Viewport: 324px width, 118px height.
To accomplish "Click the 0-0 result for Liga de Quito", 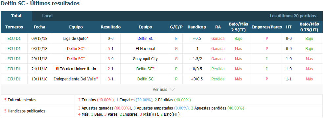I will click(110, 38).
